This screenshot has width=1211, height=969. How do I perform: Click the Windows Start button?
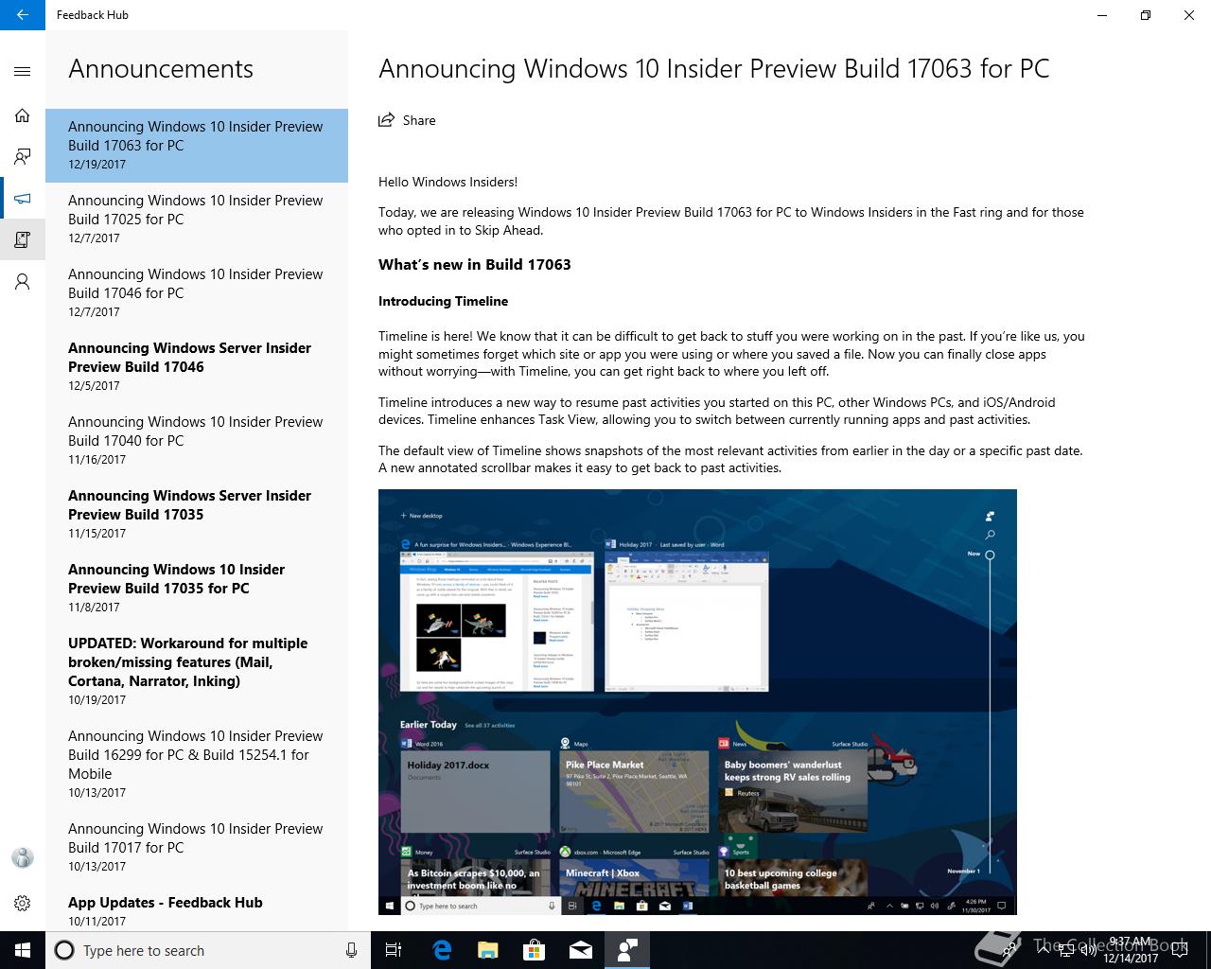tap(23, 950)
